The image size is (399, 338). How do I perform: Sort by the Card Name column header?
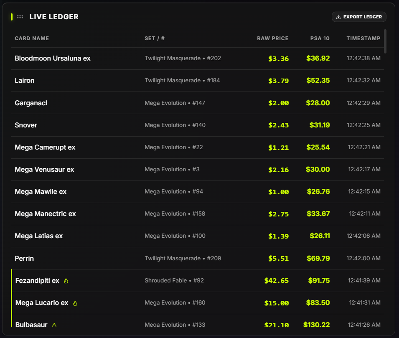pyautogui.click(x=32, y=38)
